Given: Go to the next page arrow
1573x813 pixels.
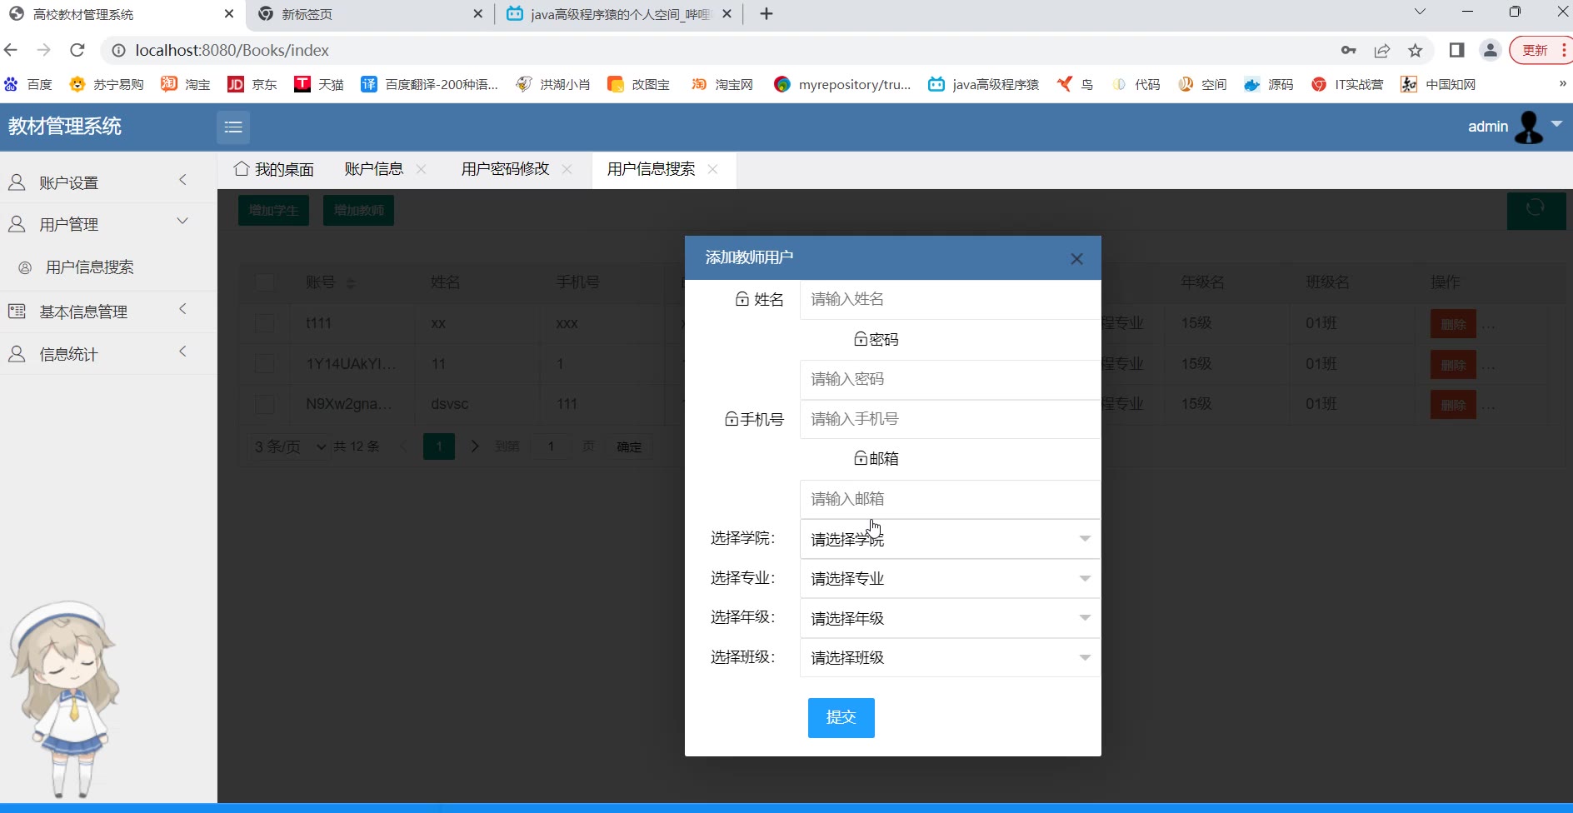Looking at the screenshot, I should click(475, 446).
